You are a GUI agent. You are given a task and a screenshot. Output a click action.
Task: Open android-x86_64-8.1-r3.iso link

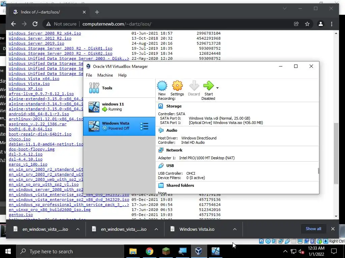[x=39, y=114]
